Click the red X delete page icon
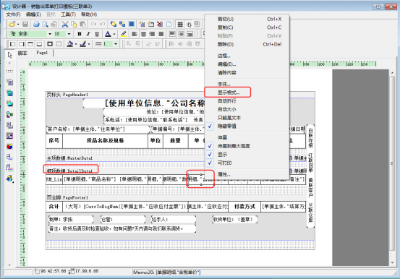This screenshot has height=279, width=400. point(160,25)
